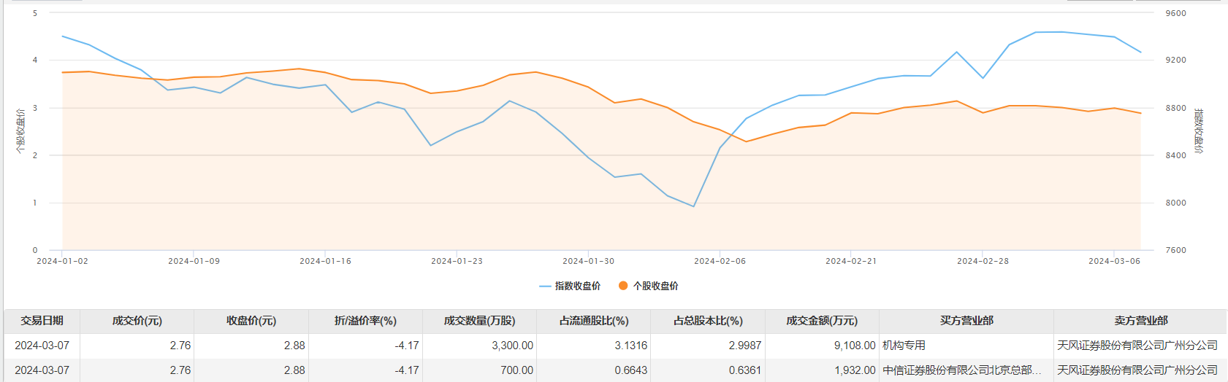
Task: Click the 2024-01-30 axis label
Action: (588, 261)
